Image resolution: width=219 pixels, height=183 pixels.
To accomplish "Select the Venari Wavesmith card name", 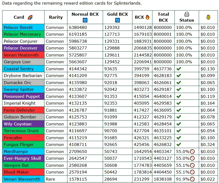I will [22, 179].
